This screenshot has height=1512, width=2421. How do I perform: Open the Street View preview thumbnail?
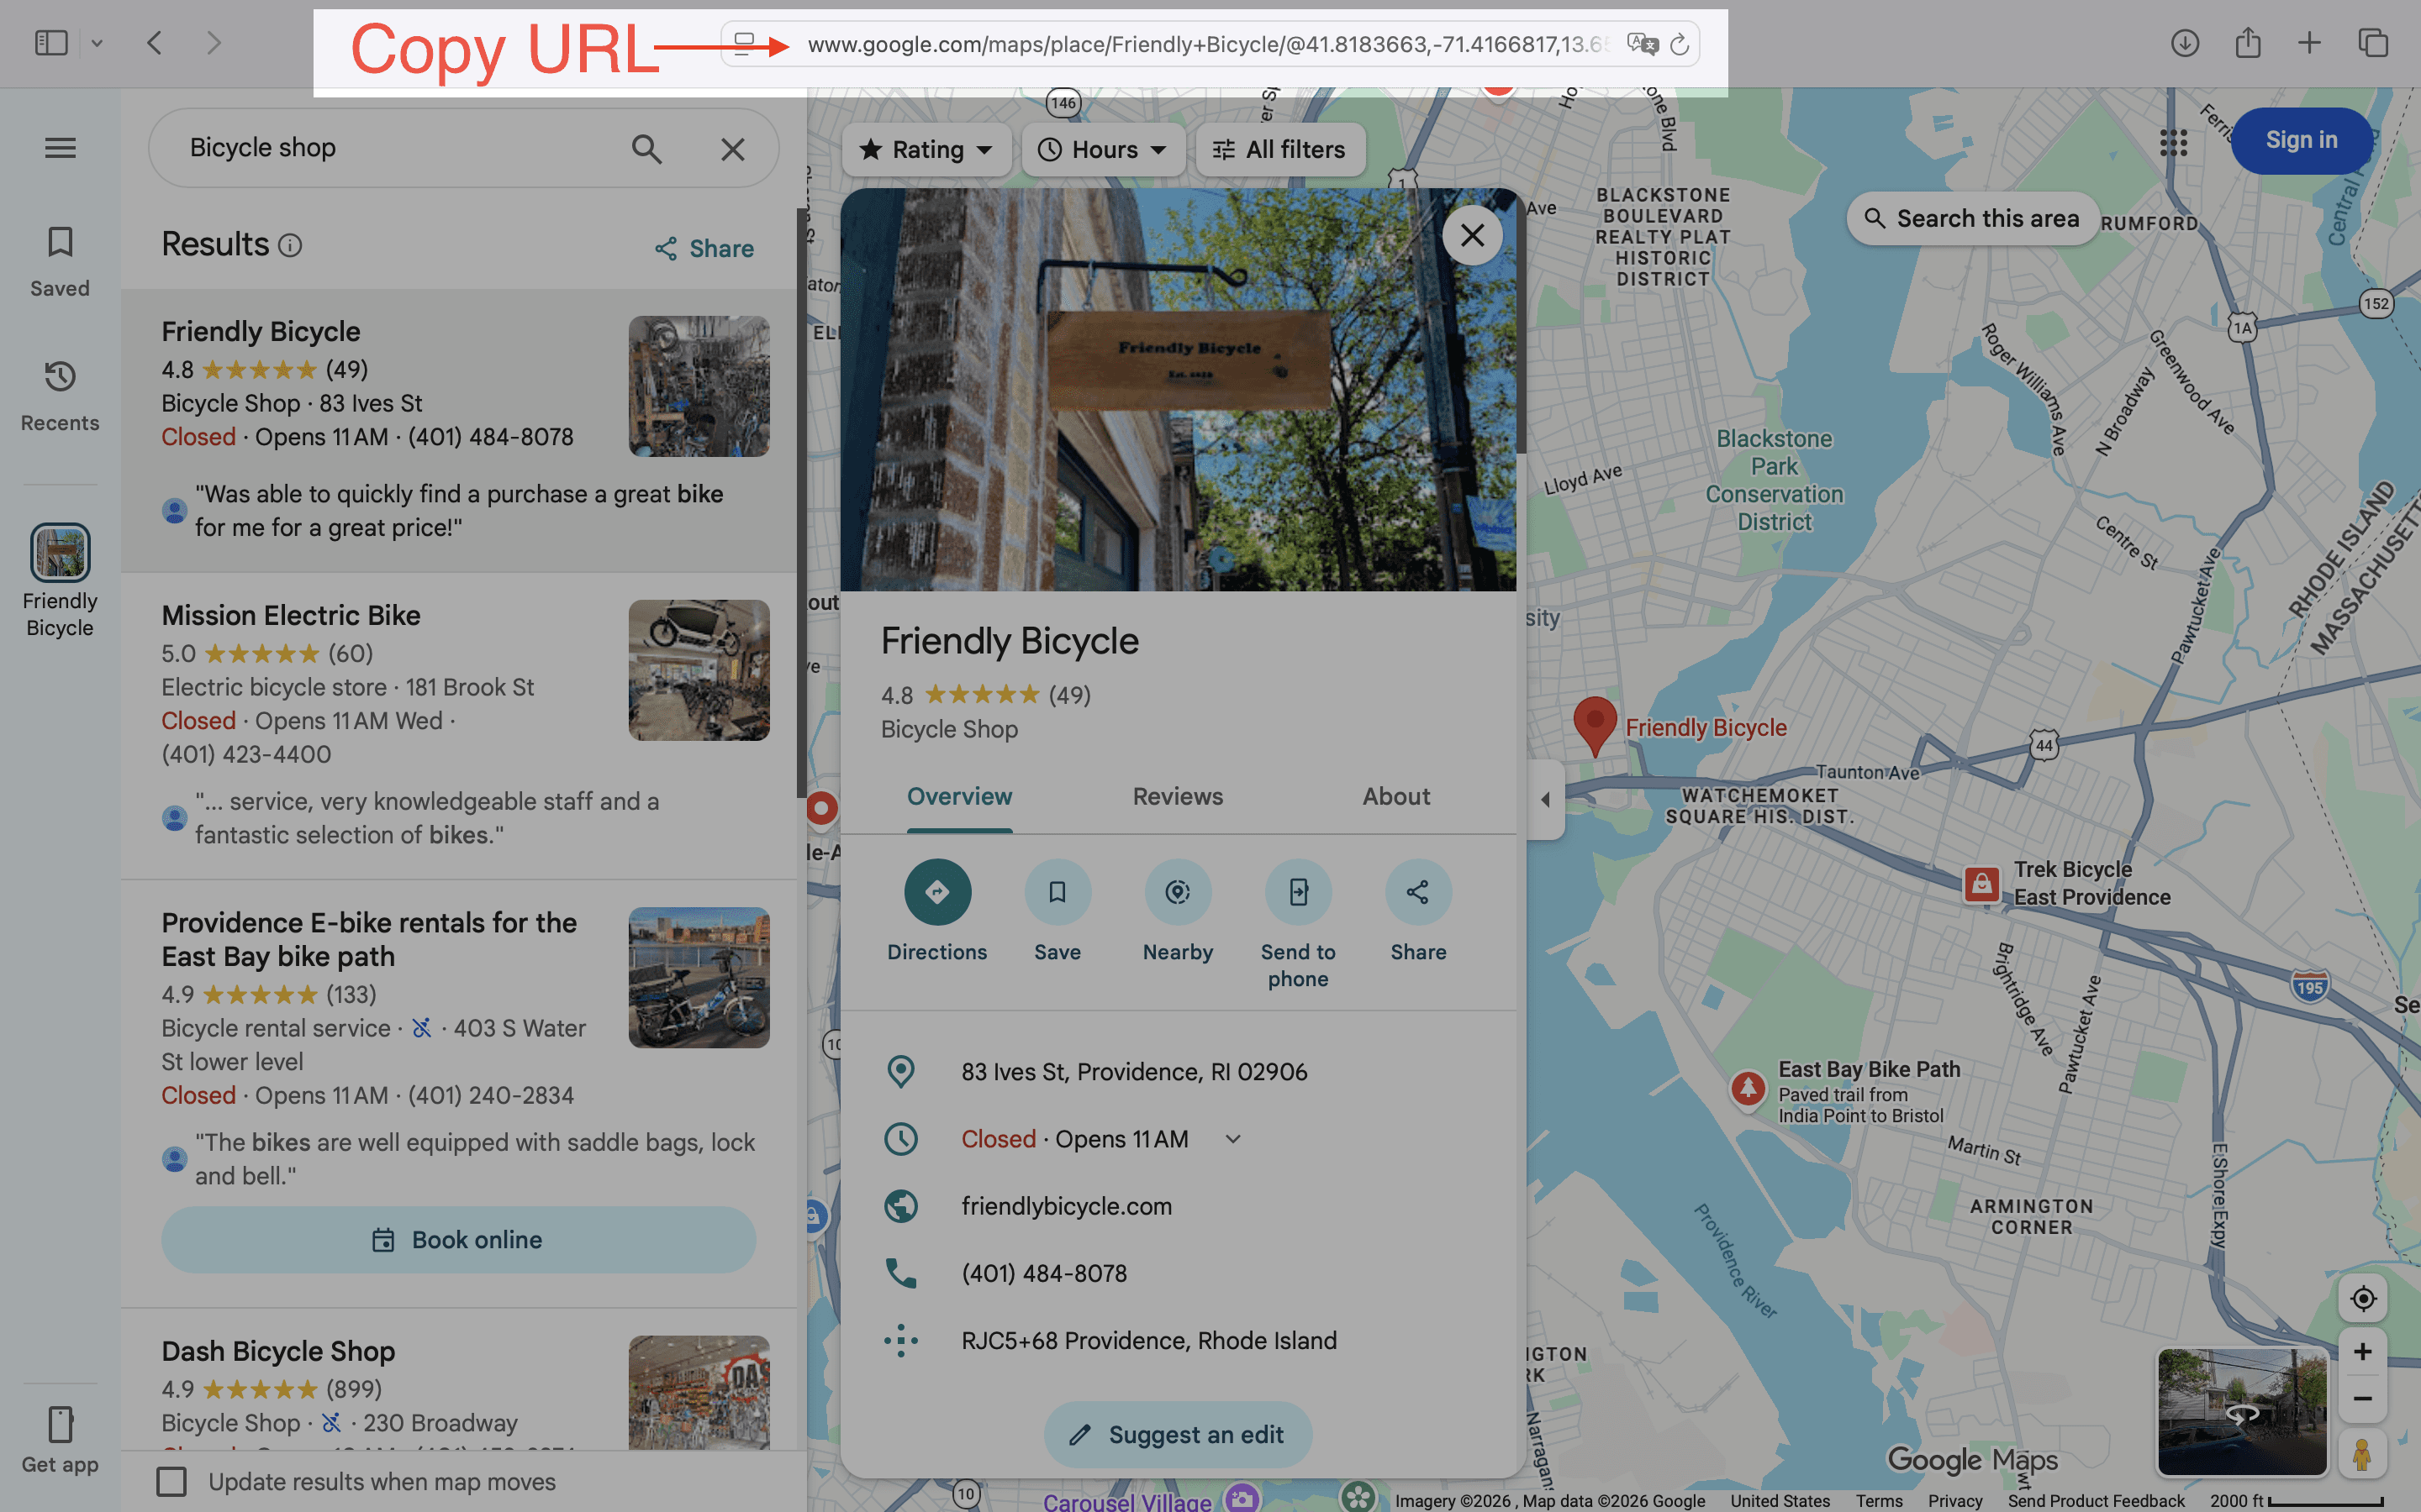point(2242,1413)
